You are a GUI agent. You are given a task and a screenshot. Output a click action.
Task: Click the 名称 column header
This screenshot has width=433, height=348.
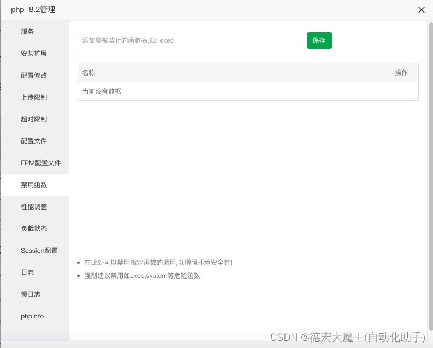88,73
